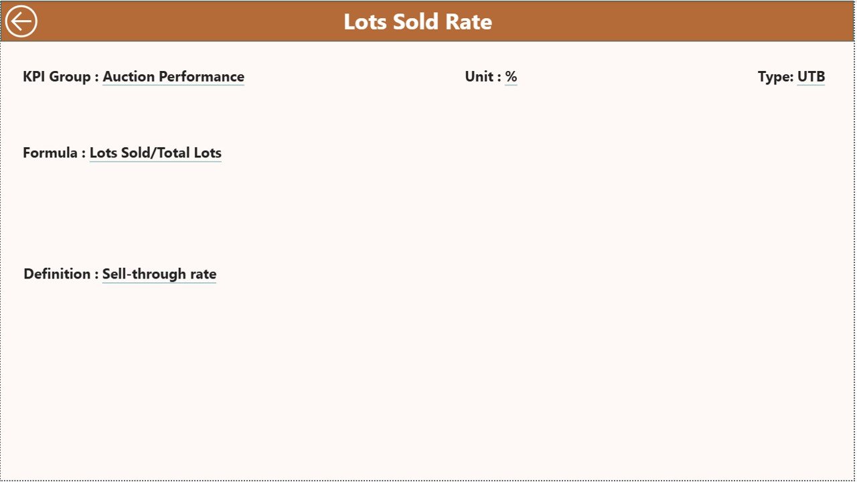Viewport: 857px width, 482px height.
Task: Select the UTB type value
Action: pyautogui.click(x=811, y=76)
